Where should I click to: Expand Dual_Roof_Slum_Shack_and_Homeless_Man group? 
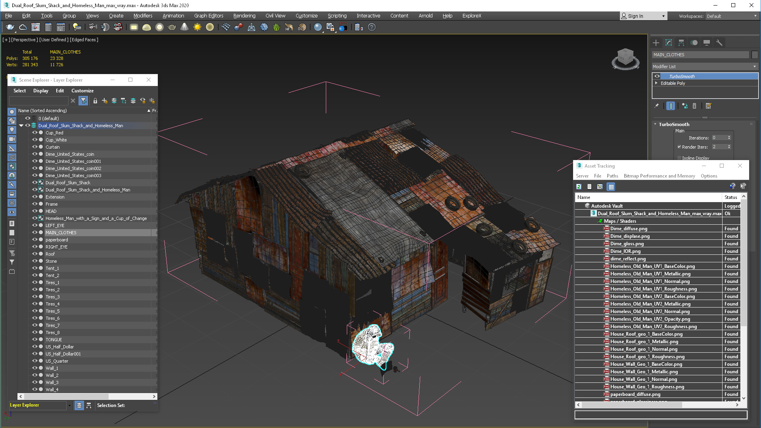[x=20, y=125]
